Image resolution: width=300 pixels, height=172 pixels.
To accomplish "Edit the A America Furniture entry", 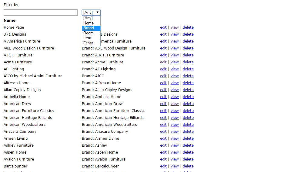I will pos(163,41).
